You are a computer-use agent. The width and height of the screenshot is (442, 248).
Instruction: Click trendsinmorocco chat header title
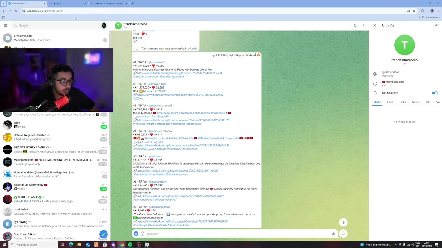tap(135, 24)
